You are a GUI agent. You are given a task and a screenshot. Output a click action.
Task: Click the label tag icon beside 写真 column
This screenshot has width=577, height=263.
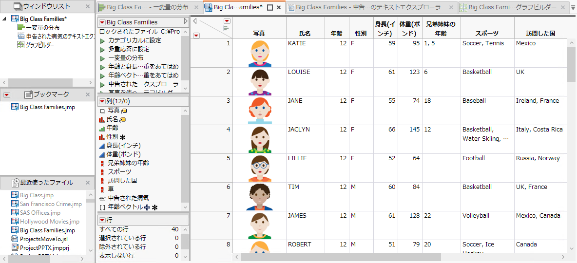pyautogui.click(x=124, y=111)
